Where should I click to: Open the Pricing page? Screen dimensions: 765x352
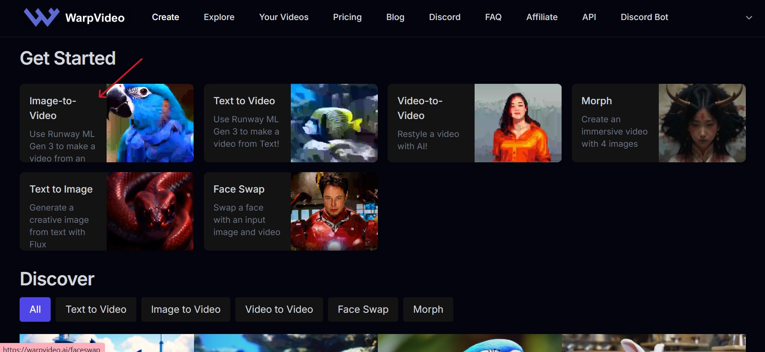click(347, 17)
